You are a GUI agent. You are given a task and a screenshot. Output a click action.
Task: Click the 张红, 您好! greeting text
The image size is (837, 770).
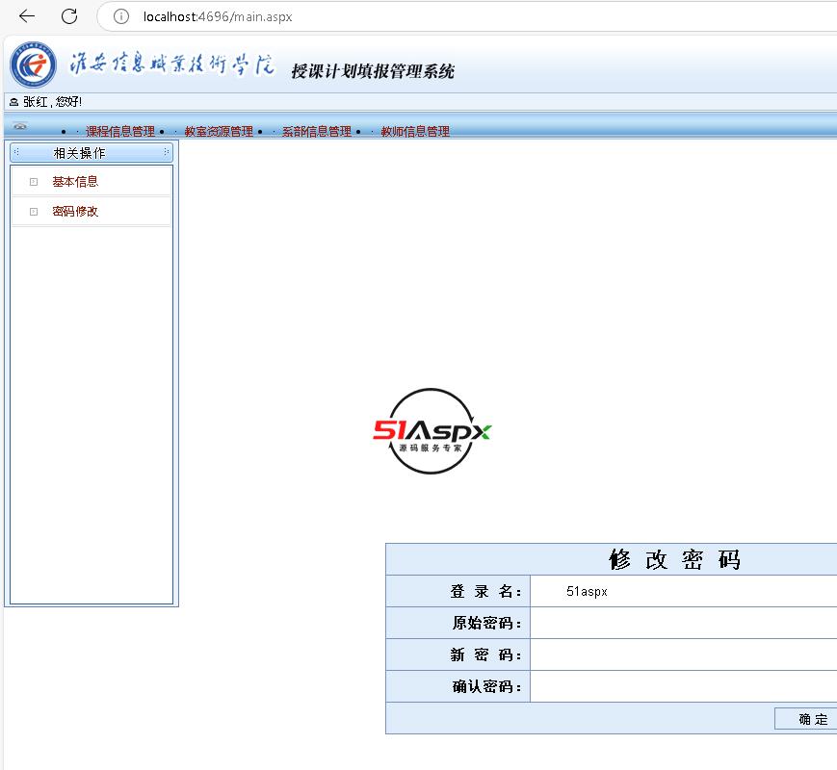coord(52,102)
